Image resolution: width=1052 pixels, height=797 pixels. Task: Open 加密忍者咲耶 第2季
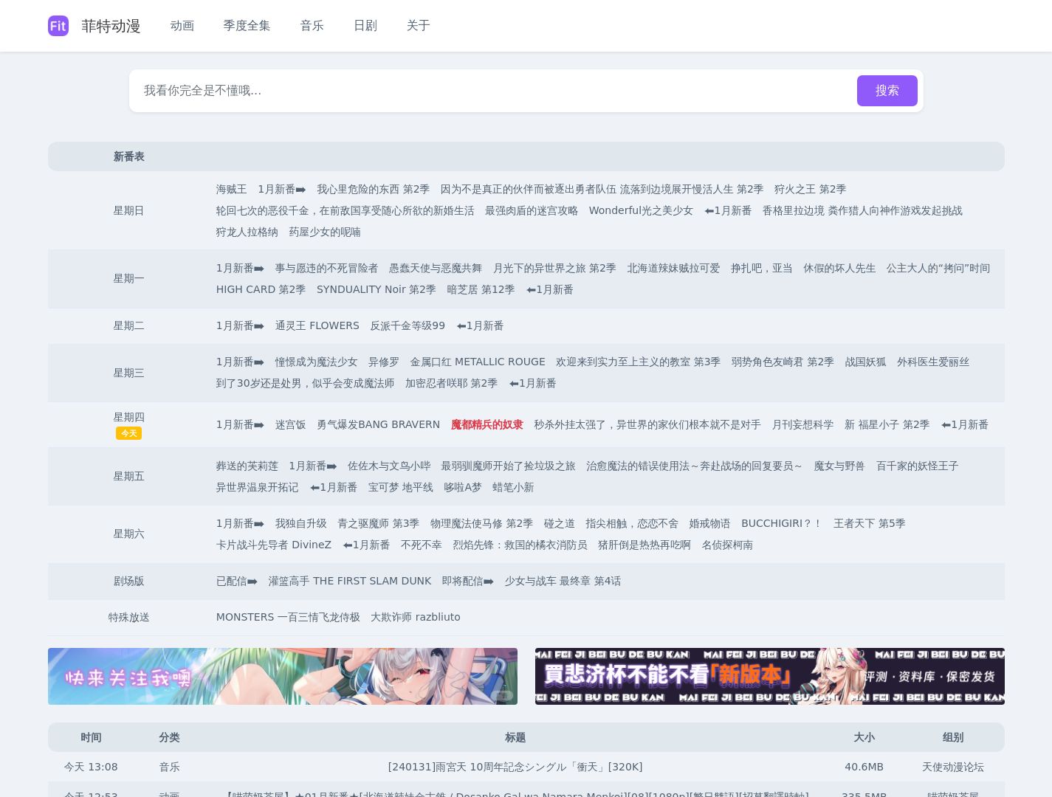(451, 384)
